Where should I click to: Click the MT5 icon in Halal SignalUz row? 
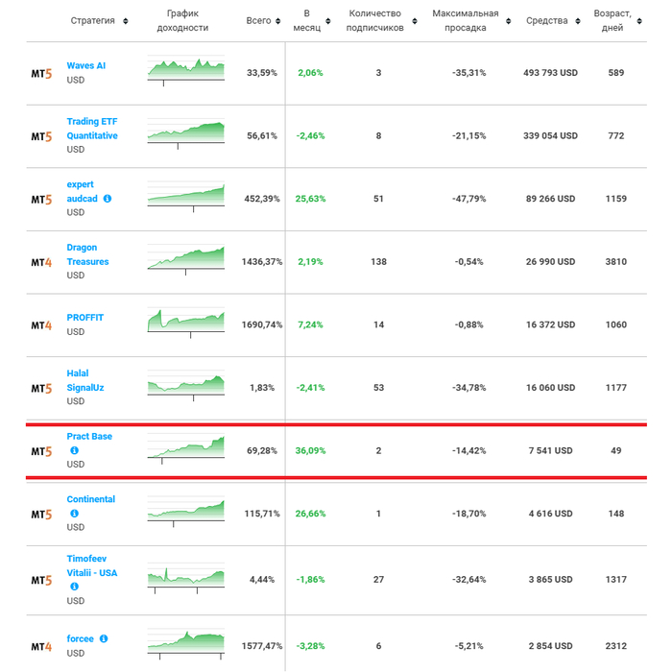coord(41,388)
